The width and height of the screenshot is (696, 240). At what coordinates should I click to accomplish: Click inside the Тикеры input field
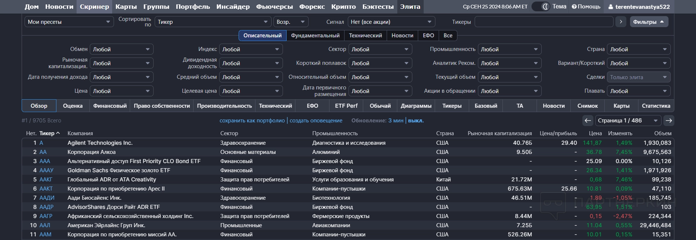(x=544, y=22)
